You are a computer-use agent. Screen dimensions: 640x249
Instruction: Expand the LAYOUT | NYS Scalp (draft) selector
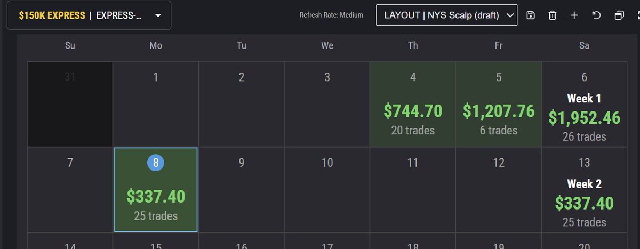coord(447,15)
